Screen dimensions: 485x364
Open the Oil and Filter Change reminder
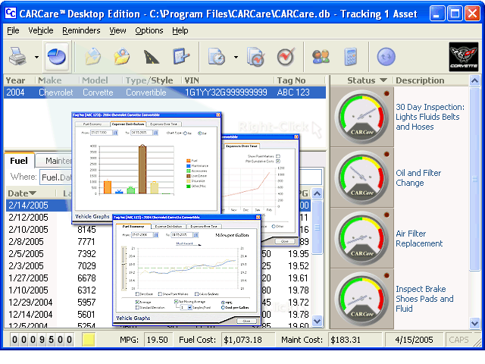pos(418,178)
